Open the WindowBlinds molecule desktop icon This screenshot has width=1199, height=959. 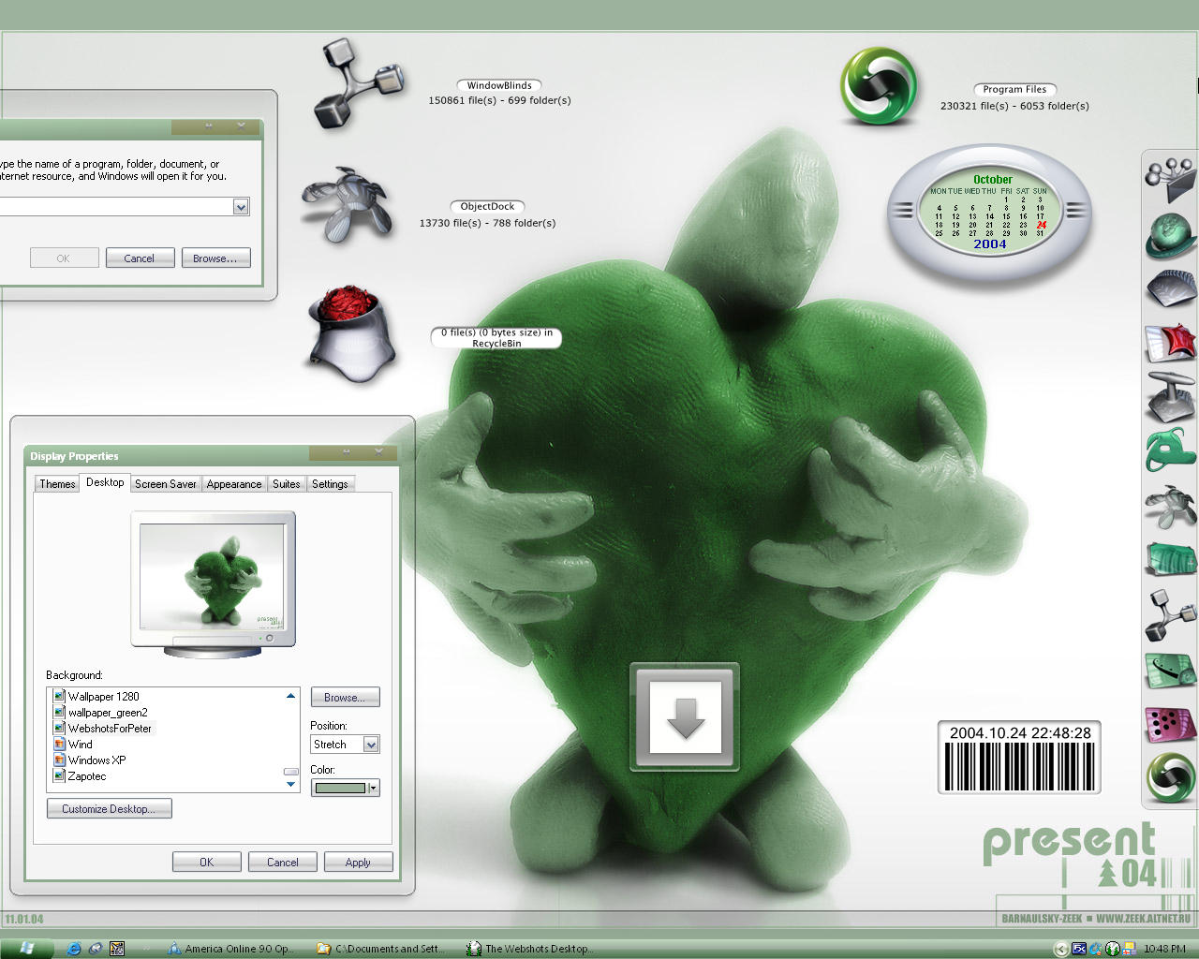click(x=359, y=84)
